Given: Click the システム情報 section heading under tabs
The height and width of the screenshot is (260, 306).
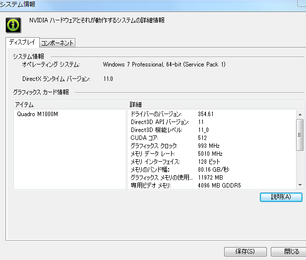Looking at the screenshot, I should point(28,57).
